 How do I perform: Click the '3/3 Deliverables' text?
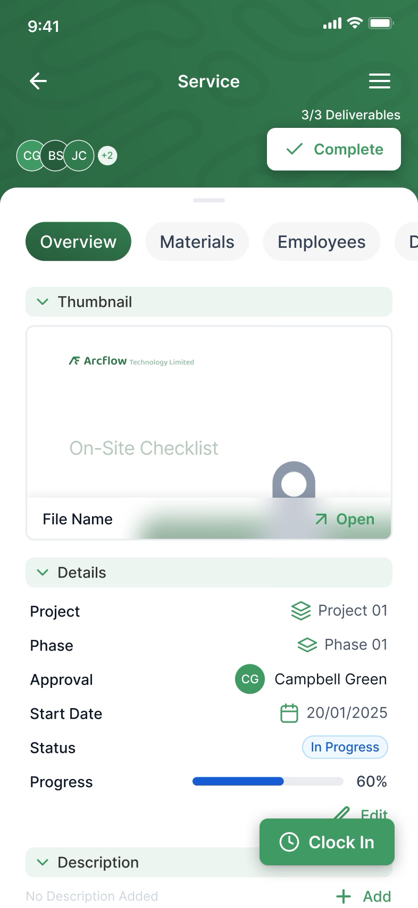coord(351,115)
